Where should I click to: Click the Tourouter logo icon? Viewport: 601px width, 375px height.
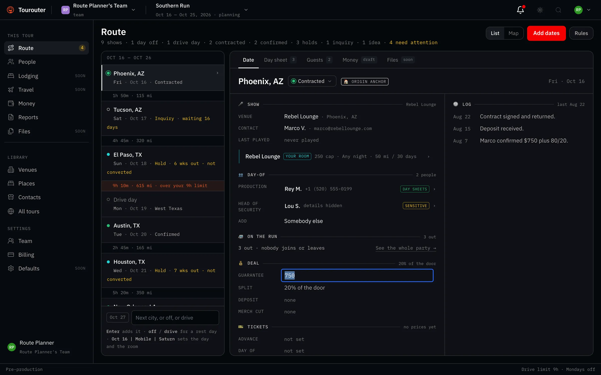pyautogui.click(x=10, y=10)
